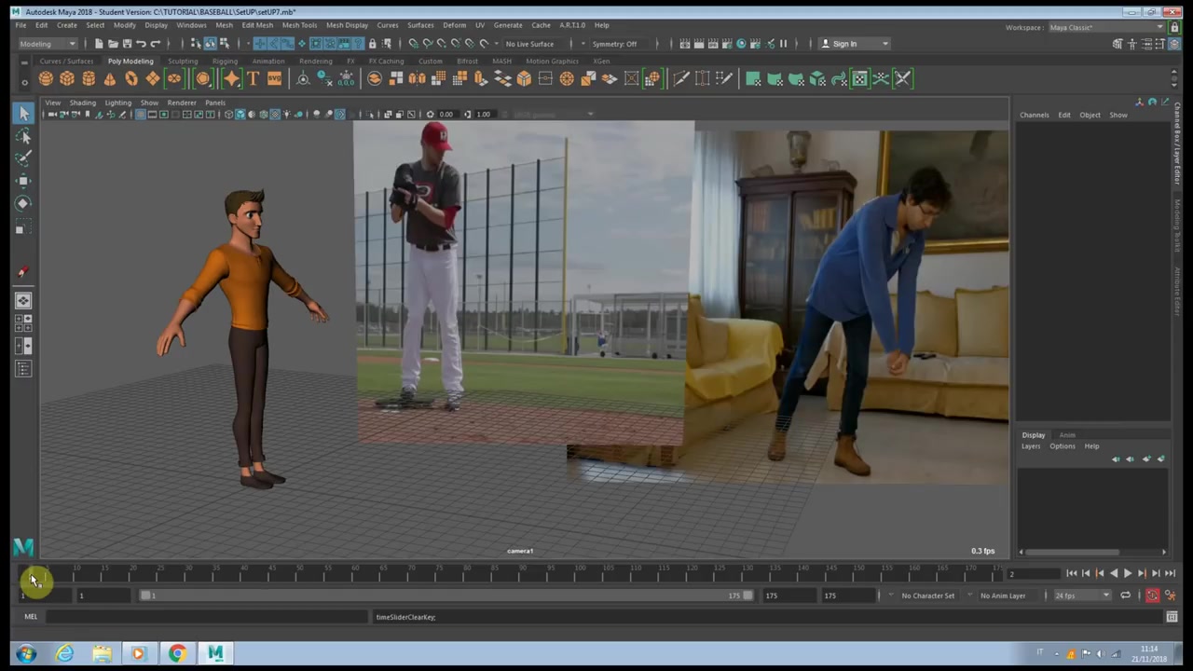
Task: Select the Lasso tool in the toolbox
Action: (23, 136)
